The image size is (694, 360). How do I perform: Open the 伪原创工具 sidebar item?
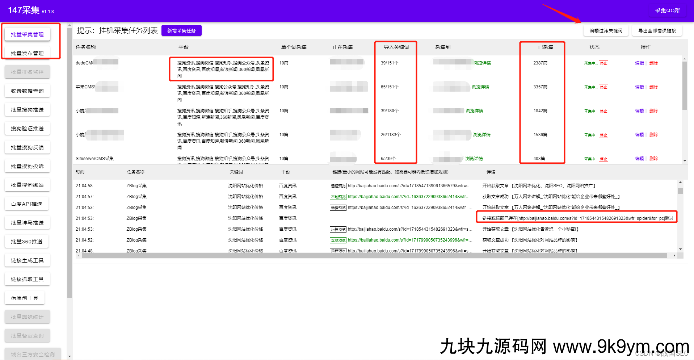[24, 298]
